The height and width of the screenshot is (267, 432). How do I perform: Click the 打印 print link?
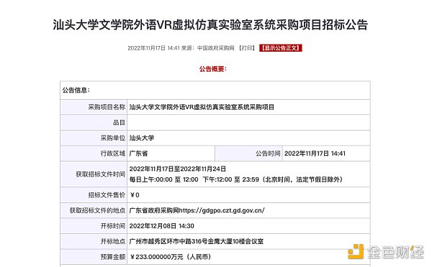pos(247,48)
